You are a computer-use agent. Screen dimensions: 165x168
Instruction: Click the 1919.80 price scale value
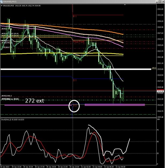[160, 69]
